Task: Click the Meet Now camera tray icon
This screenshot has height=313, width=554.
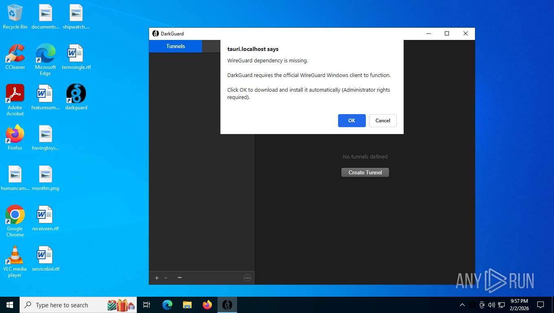Action: point(482,305)
